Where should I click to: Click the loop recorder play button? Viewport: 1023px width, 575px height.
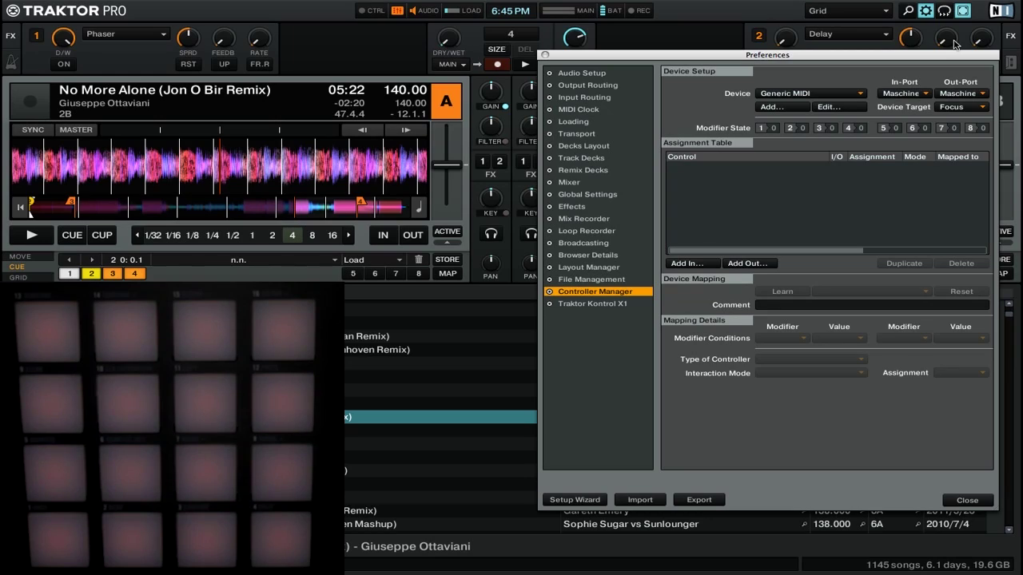pyautogui.click(x=524, y=64)
